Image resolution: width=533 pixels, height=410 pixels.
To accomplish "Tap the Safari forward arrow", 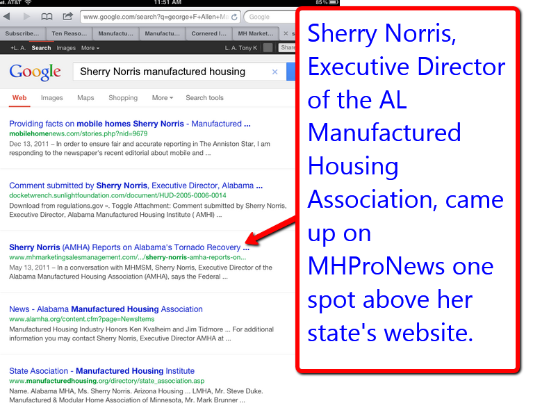I will click(26, 16).
